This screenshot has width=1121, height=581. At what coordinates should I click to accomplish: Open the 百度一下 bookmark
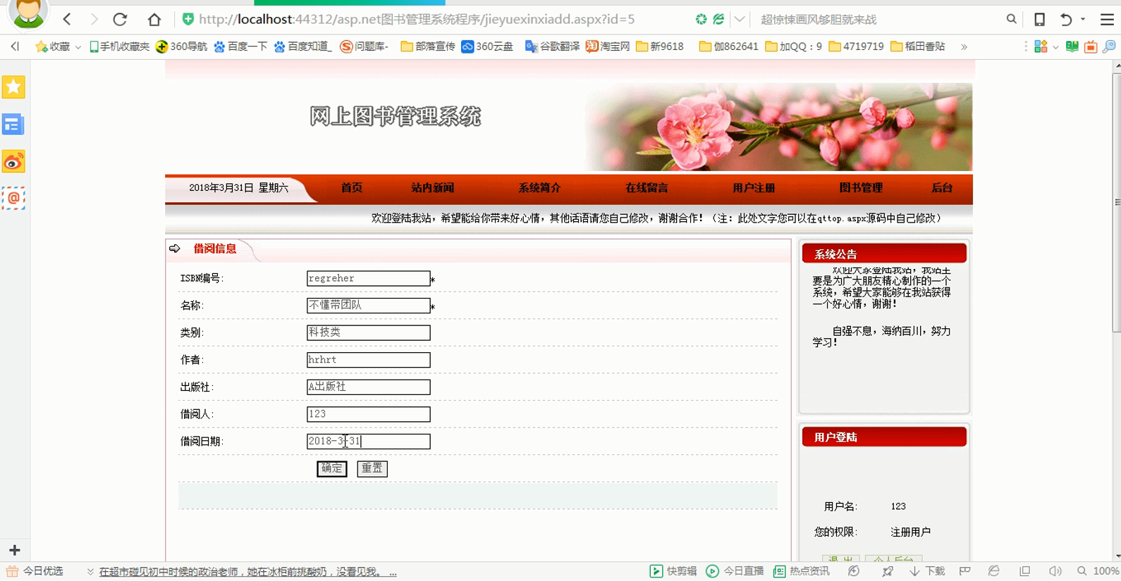tap(240, 46)
